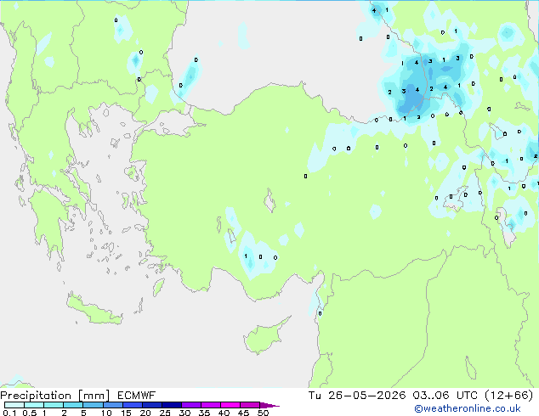This screenshot has width=539, height=416.
Task: Click the 0.5–1 mm legend swatch
Action: tap(34, 405)
